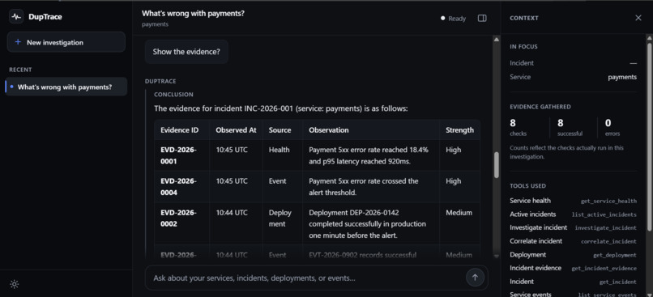Click the Source column header
This screenshot has width=653, height=297.
(280, 129)
